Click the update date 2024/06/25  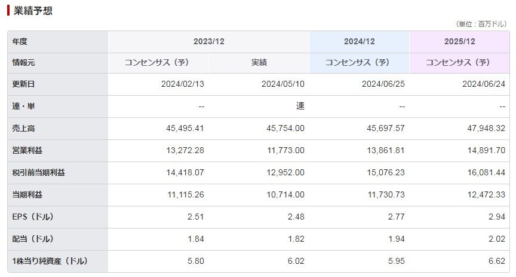383,84
